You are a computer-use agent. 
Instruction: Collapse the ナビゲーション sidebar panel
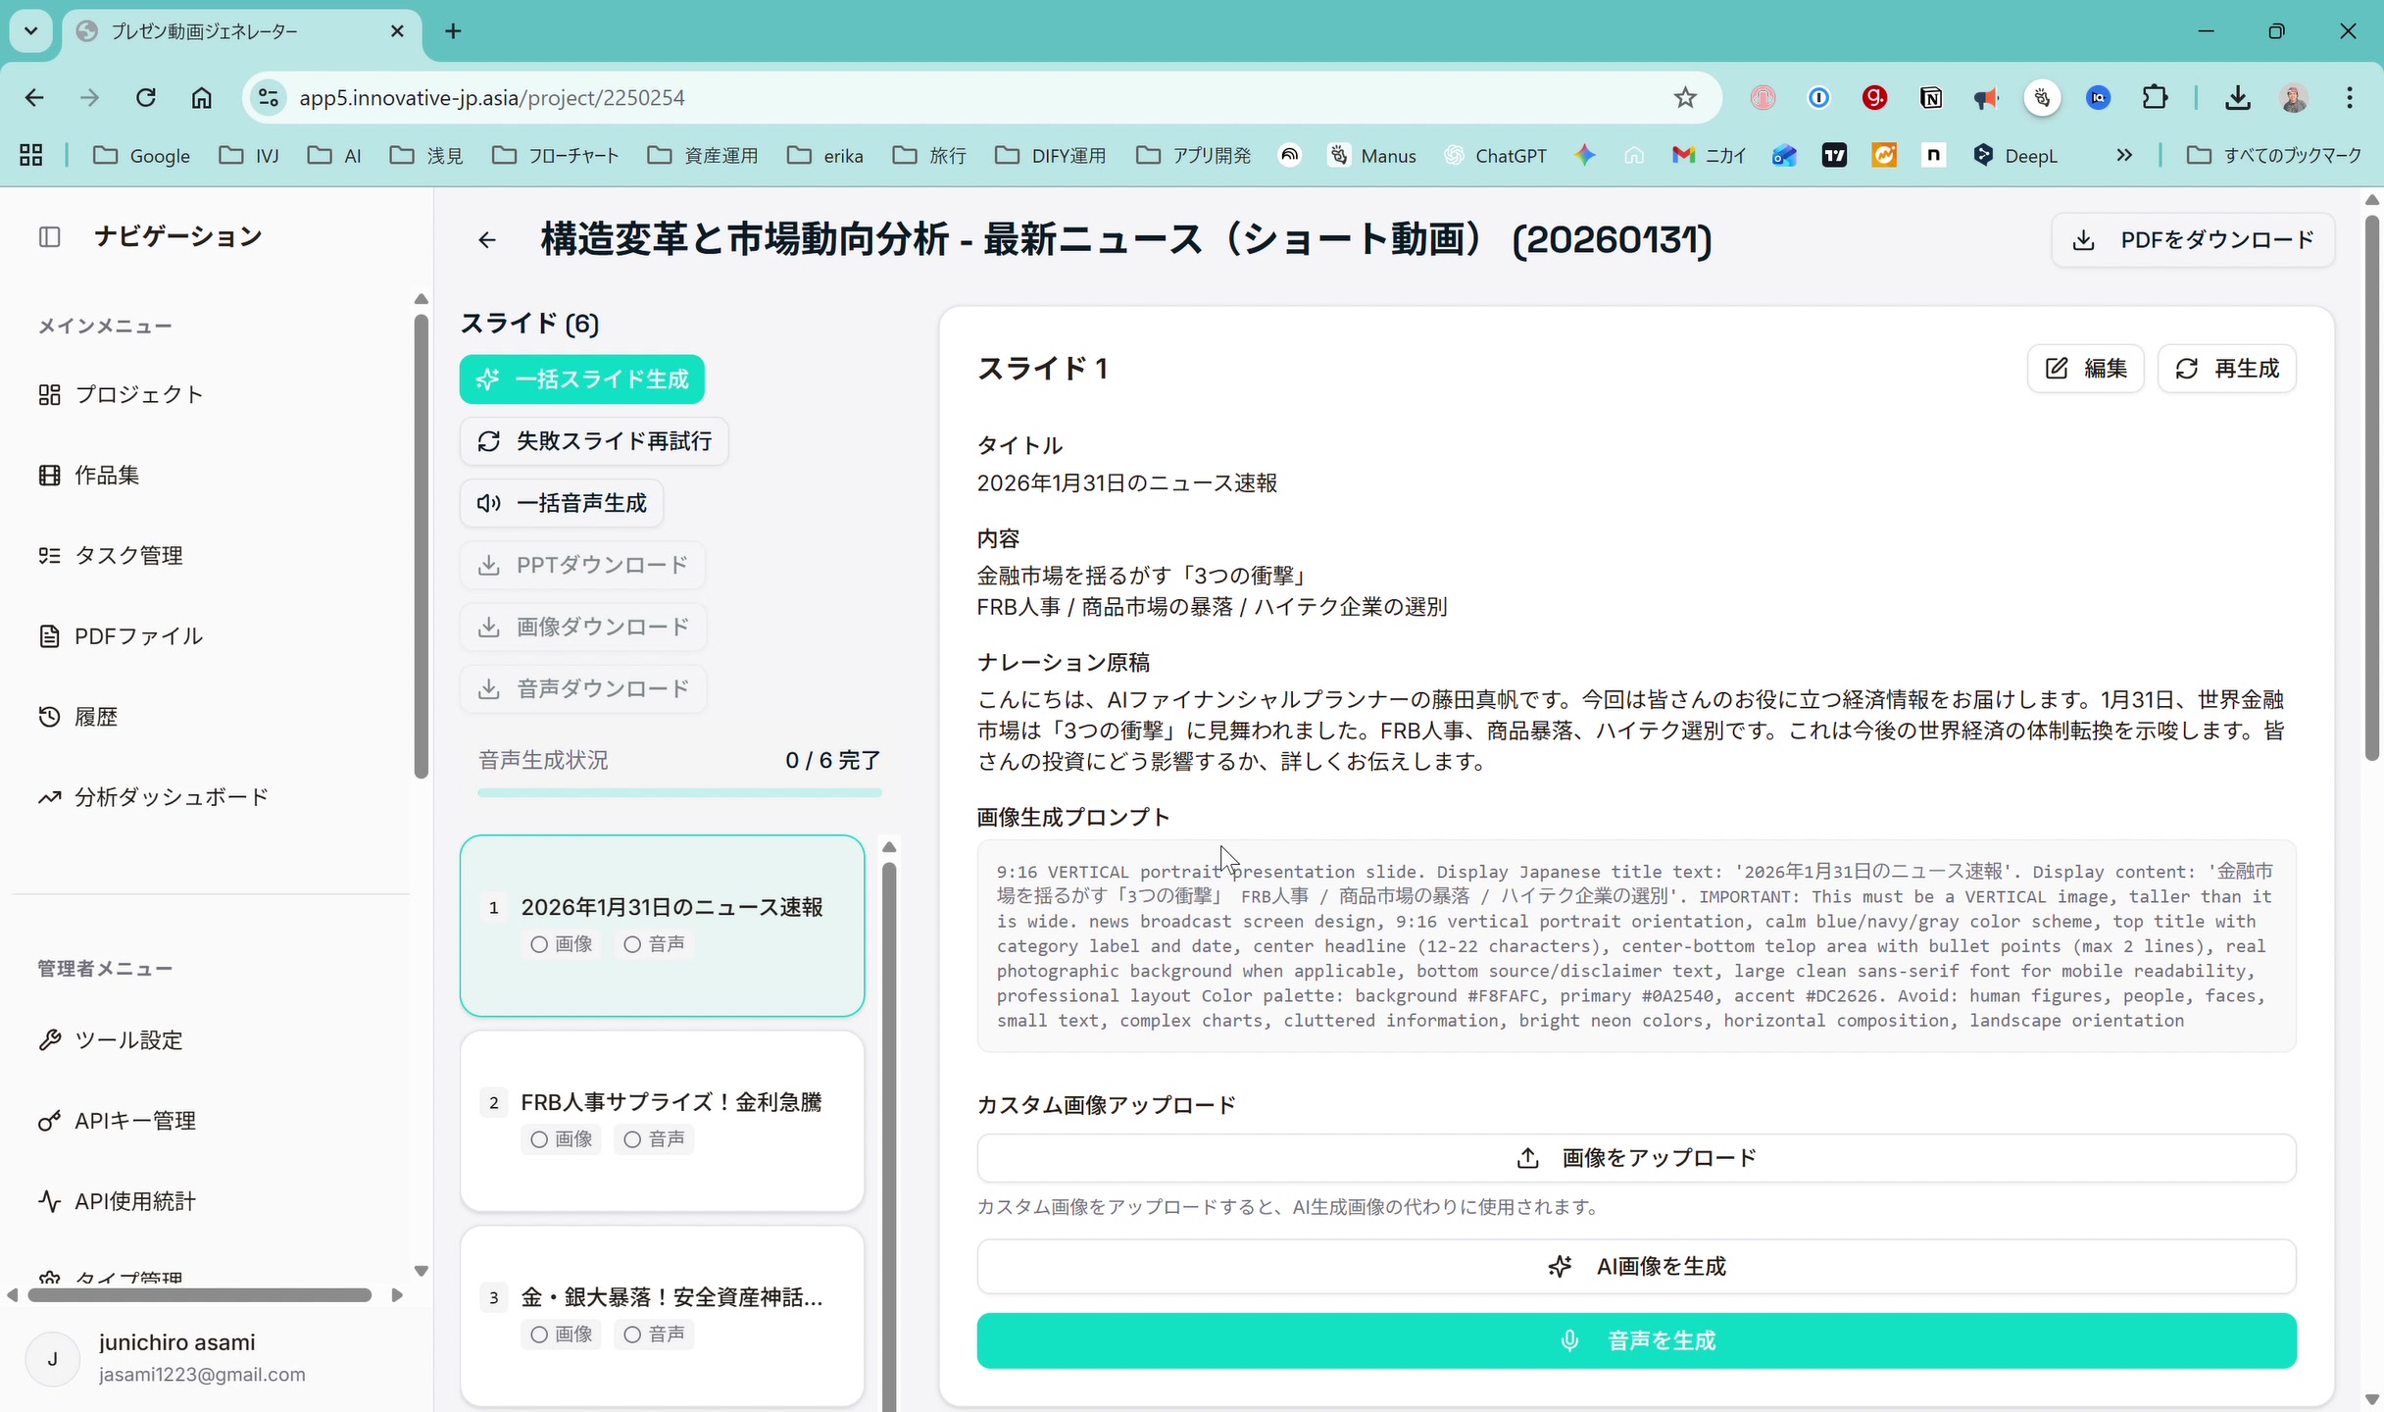pos(50,236)
